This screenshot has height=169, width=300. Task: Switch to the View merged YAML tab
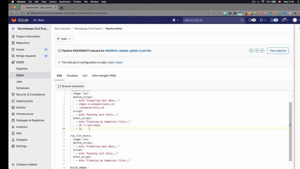104,76
